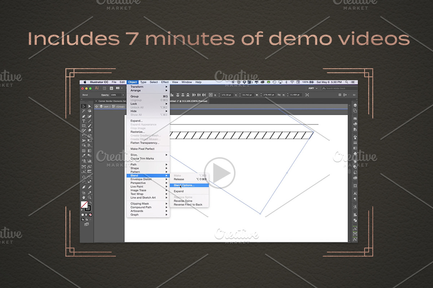The width and height of the screenshot is (433, 288).
Task: Click the Group command in Object menu
Action: point(148,96)
